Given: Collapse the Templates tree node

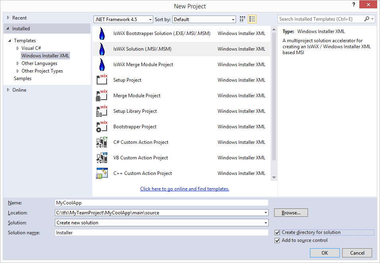Looking at the screenshot, I should [x=10, y=41].
